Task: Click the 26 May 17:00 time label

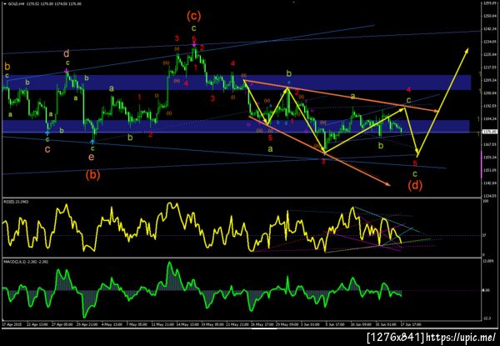Action: [261, 324]
